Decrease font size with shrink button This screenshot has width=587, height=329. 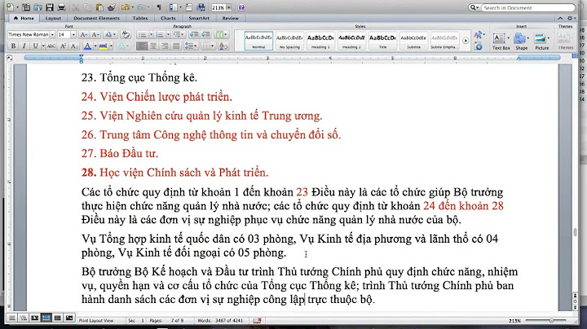95,34
